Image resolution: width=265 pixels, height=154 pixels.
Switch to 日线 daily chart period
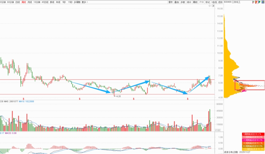click(x=18, y=2)
